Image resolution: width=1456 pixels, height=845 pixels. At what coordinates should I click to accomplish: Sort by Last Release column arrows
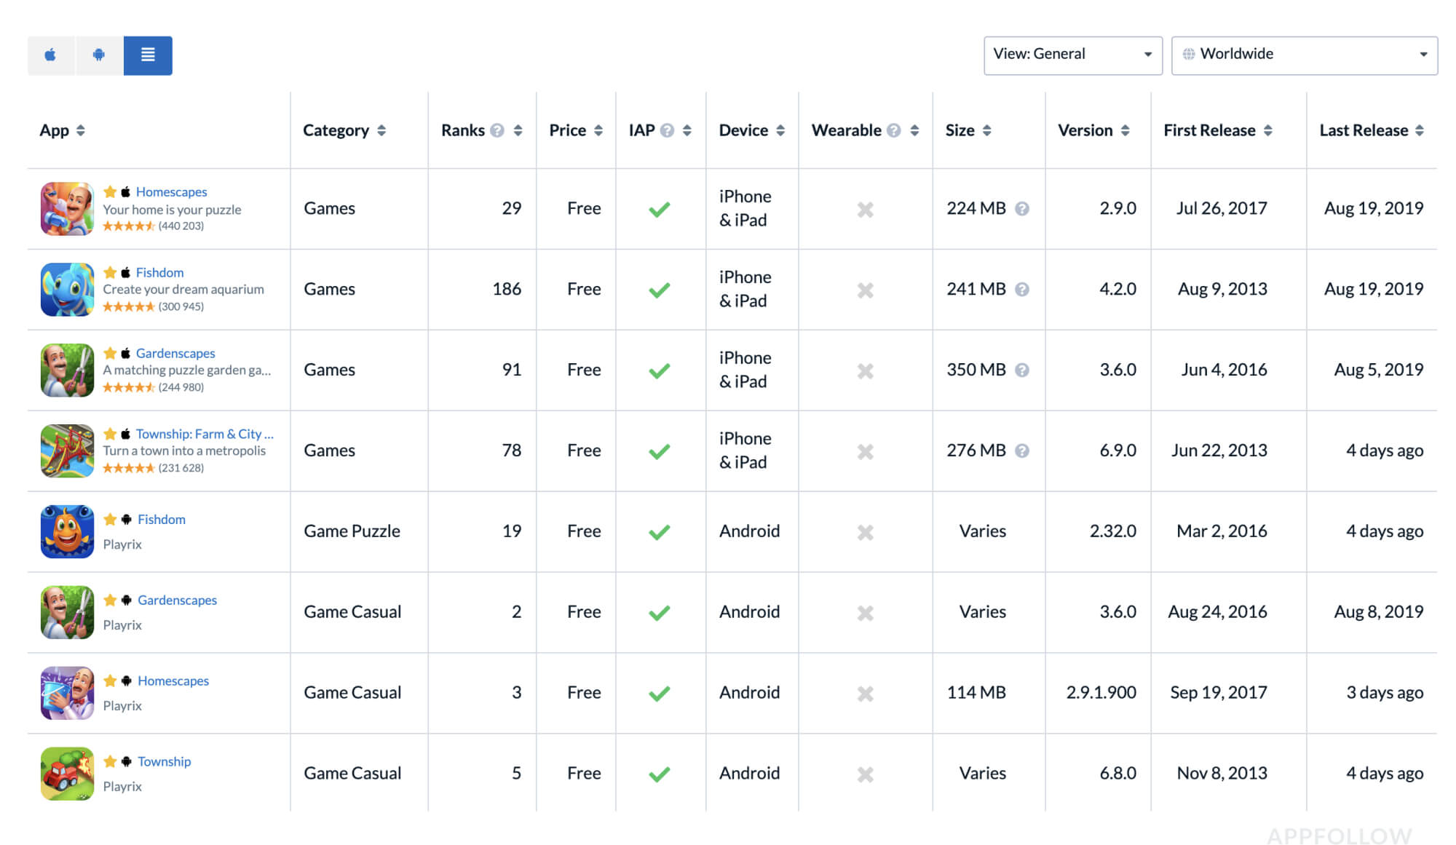tap(1420, 130)
